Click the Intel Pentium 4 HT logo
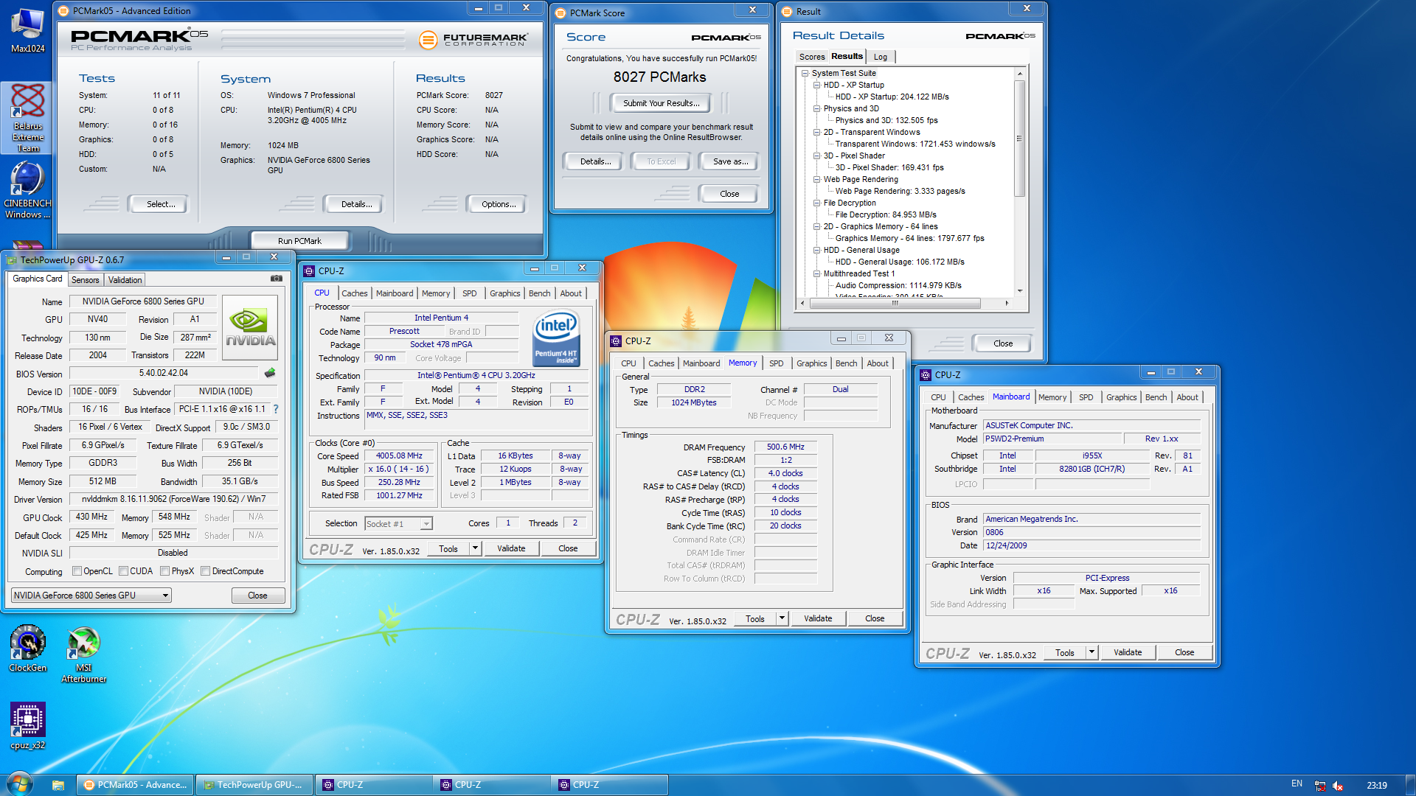The height and width of the screenshot is (796, 1416). [556, 338]
